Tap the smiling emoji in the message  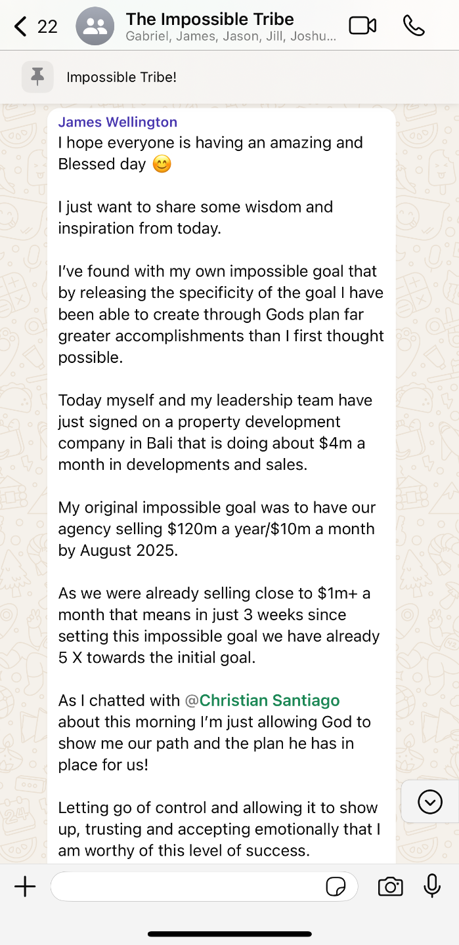(x=162, y=164)
